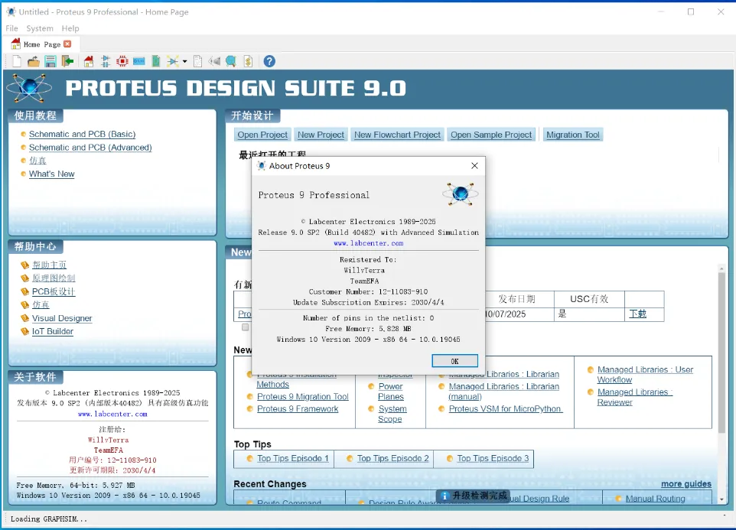
Task: Open the green board Gerber viewer icon
Action: (x=156, y=61)
